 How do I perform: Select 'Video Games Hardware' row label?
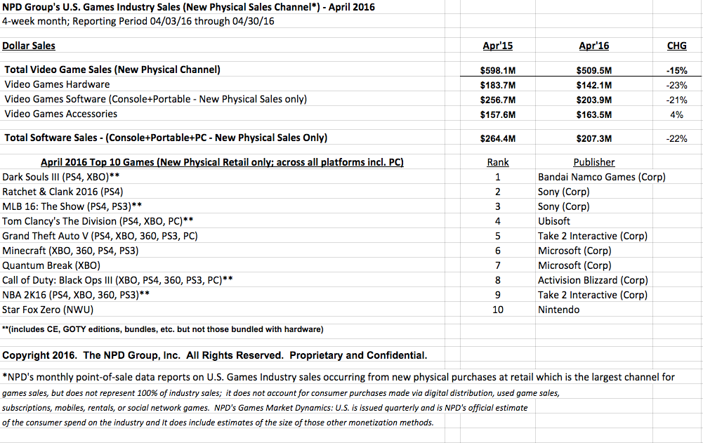[57, 84]
